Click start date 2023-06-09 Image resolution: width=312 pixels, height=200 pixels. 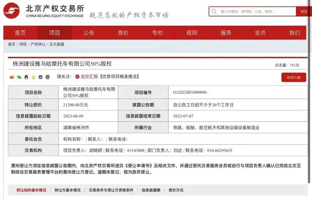pos(73,116)
